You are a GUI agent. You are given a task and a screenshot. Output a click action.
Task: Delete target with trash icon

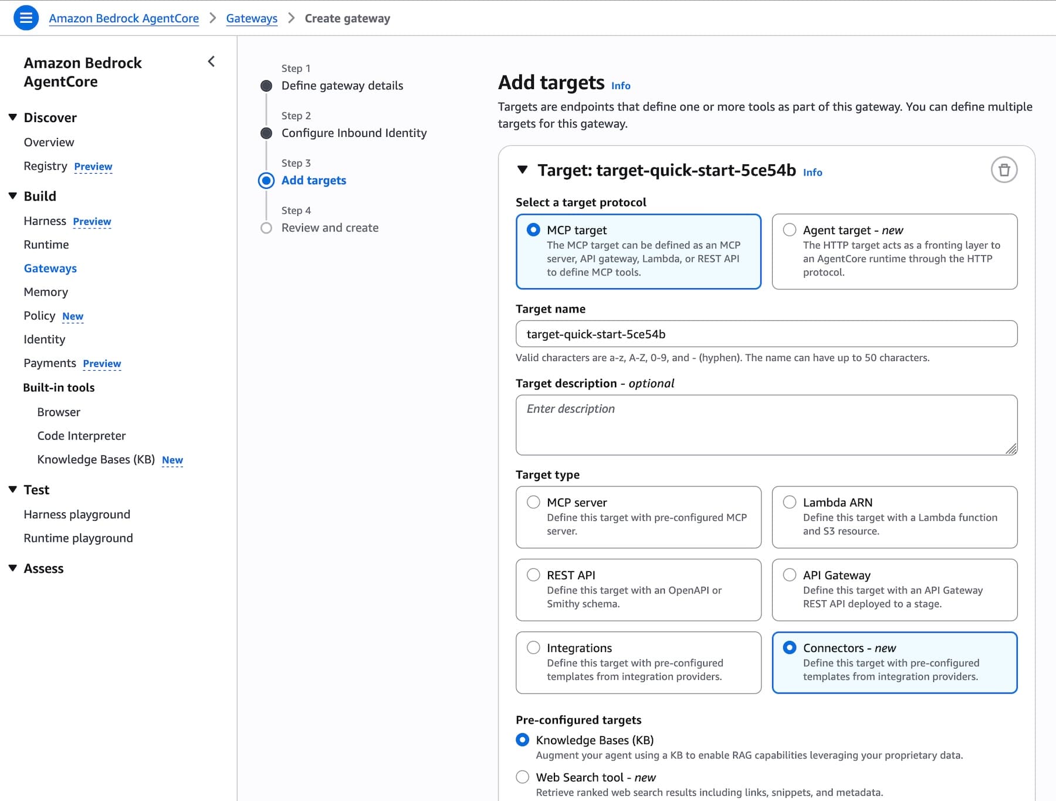[1004, 170]
